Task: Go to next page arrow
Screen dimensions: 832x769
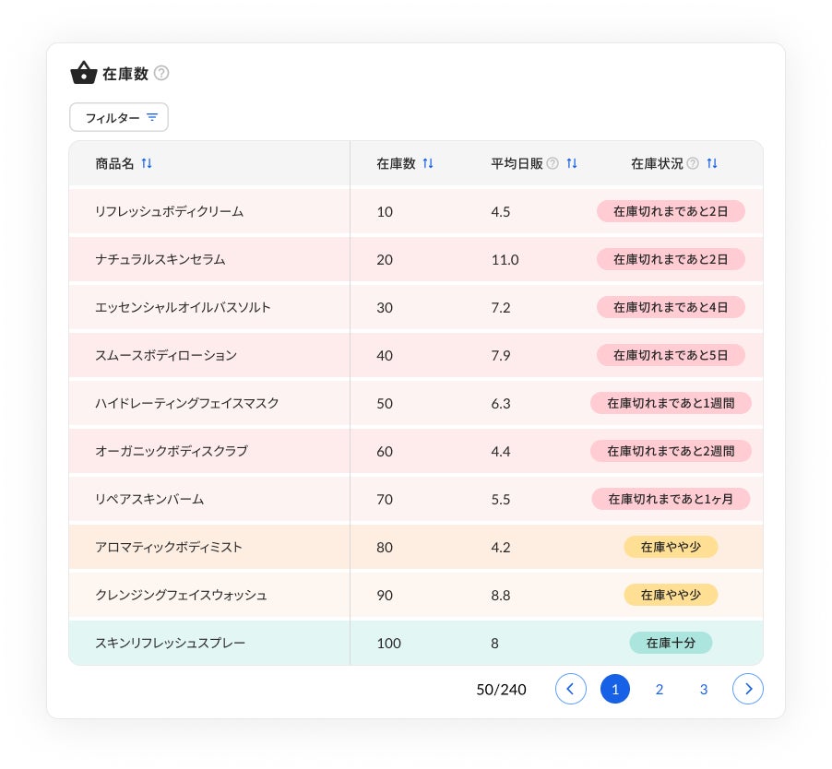Action: 748,689
